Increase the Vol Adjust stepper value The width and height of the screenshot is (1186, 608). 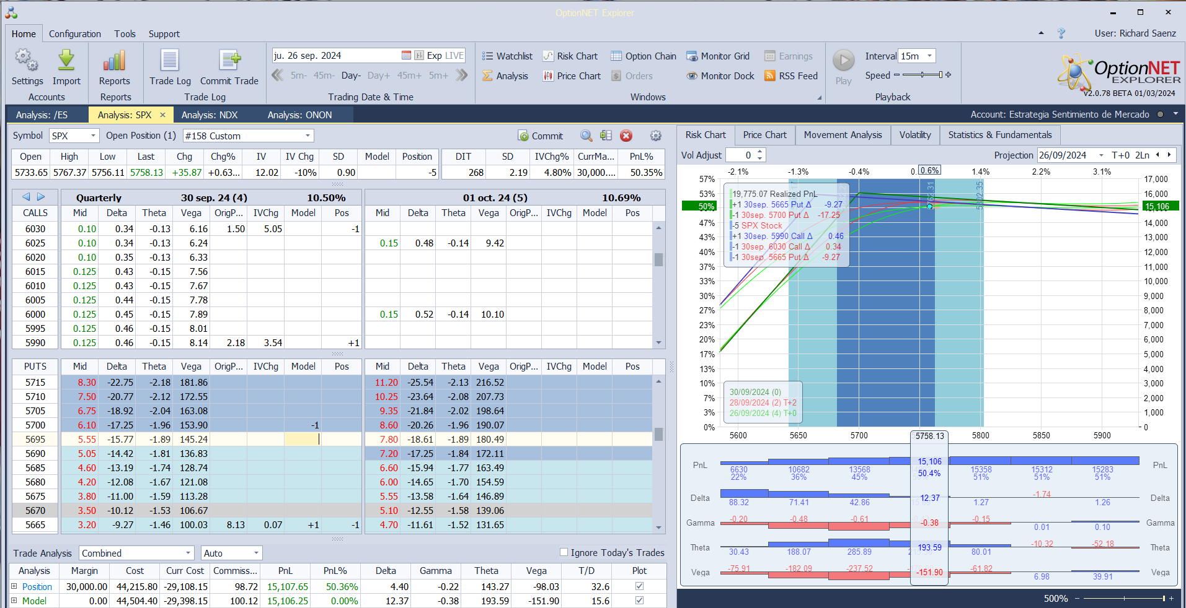pyautogui.click(x=761, y=152)
